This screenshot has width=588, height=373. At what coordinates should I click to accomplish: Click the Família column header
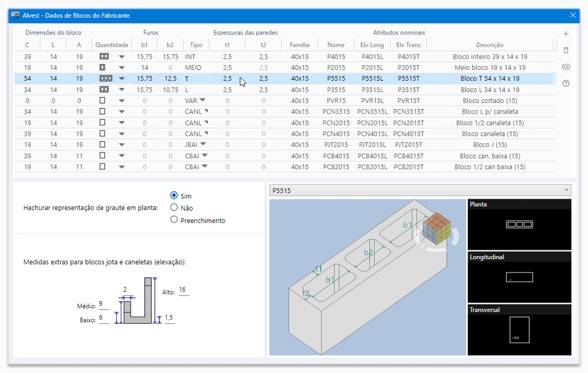300,45
